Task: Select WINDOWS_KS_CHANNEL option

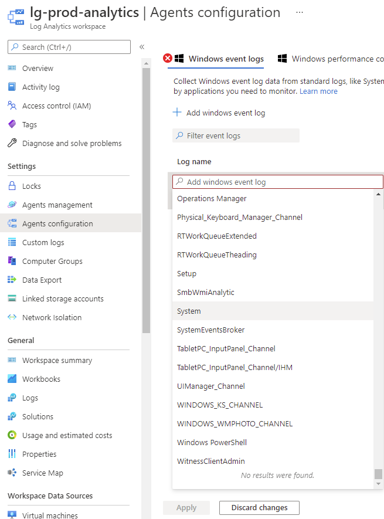Action: coord(273,405)
